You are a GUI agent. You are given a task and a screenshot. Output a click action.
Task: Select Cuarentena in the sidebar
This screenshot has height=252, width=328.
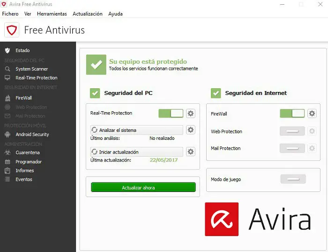27,153
